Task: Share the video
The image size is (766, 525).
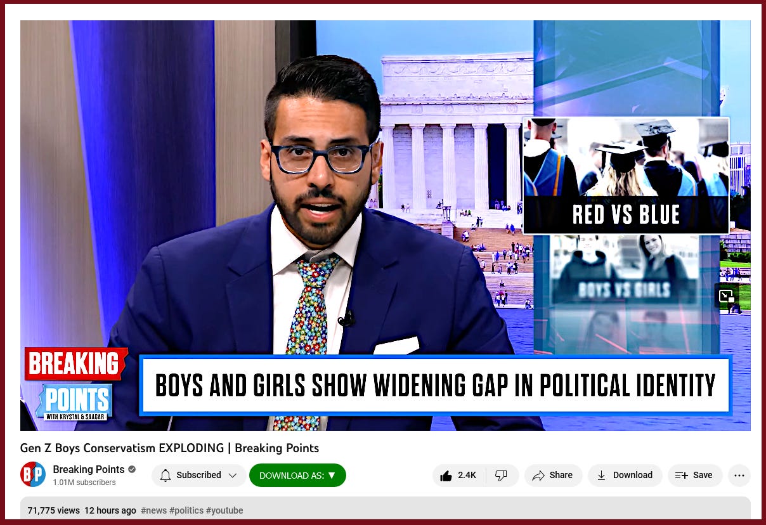Action: 553,476
